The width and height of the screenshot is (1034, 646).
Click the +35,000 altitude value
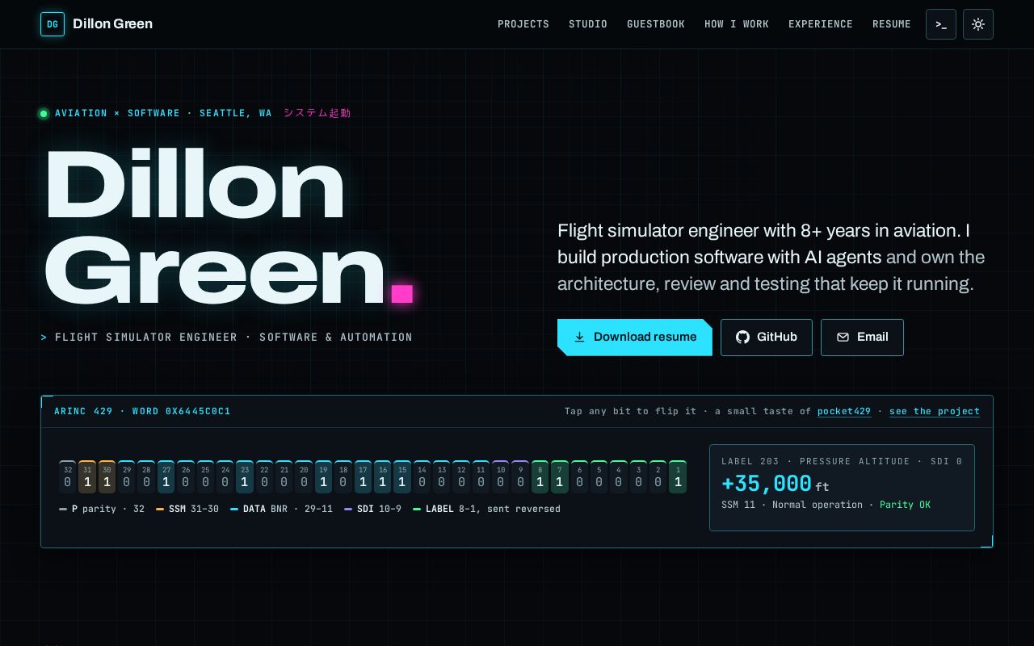click(767, 484)
